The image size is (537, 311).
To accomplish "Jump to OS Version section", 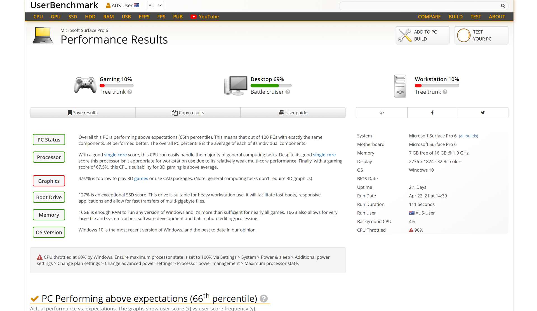I will coord(49,232).
